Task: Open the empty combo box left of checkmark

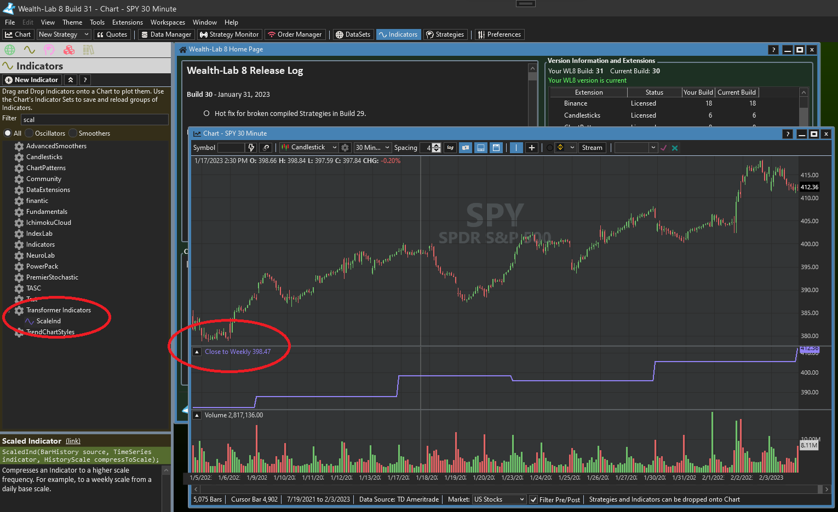Action: coord(636,148)
